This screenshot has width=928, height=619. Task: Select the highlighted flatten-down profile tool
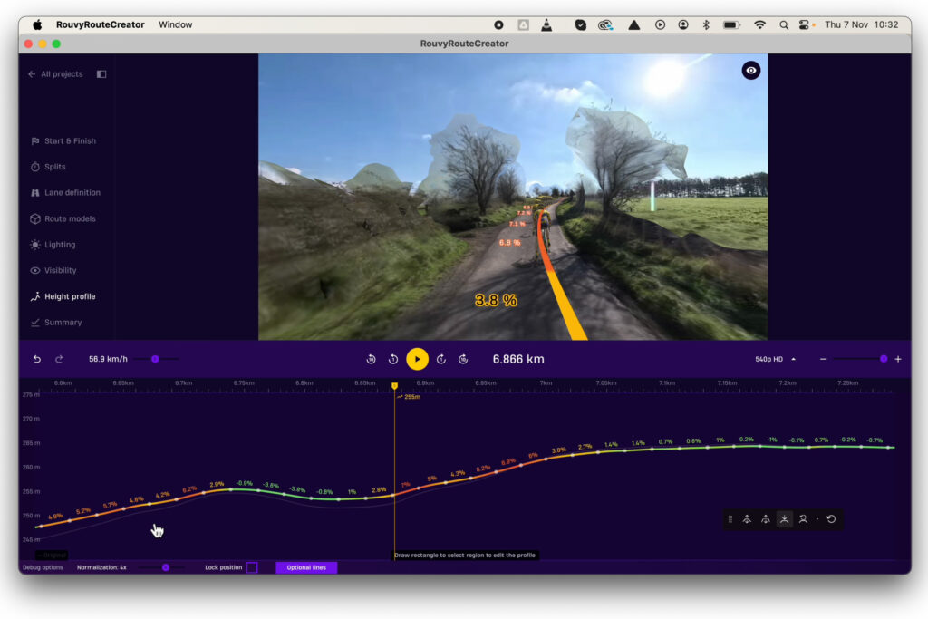784,519
